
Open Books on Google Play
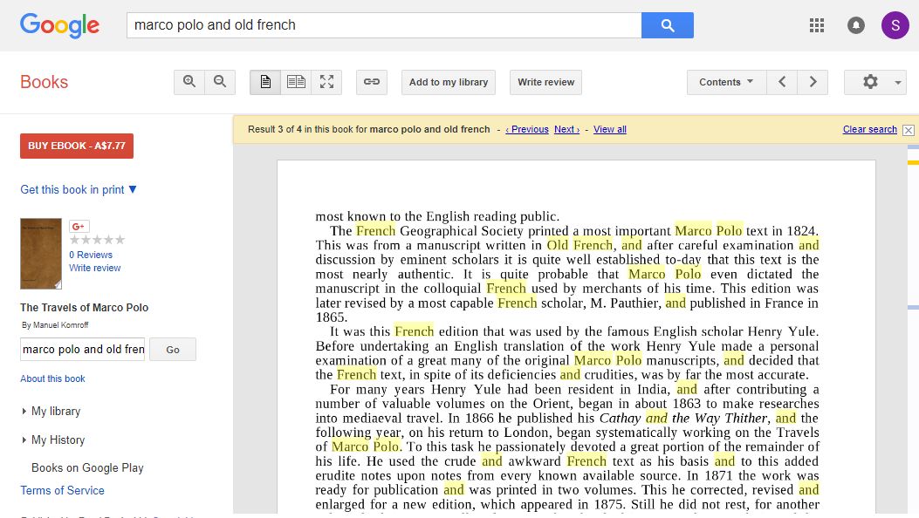(x=87, y=467)
